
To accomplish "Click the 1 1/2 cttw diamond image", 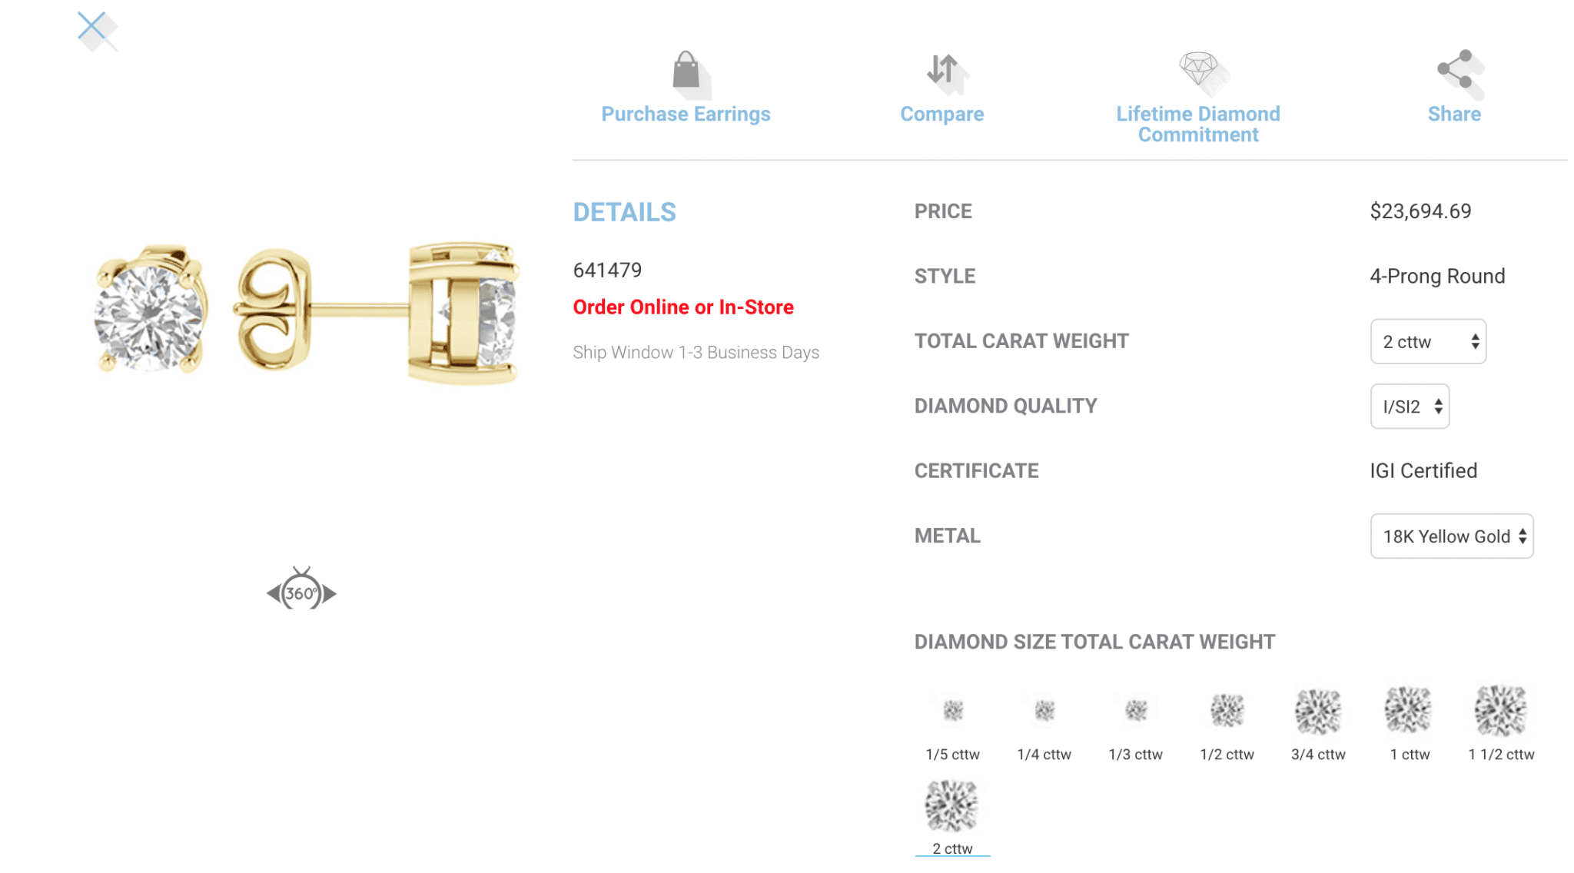I will tap(1499, 710).
